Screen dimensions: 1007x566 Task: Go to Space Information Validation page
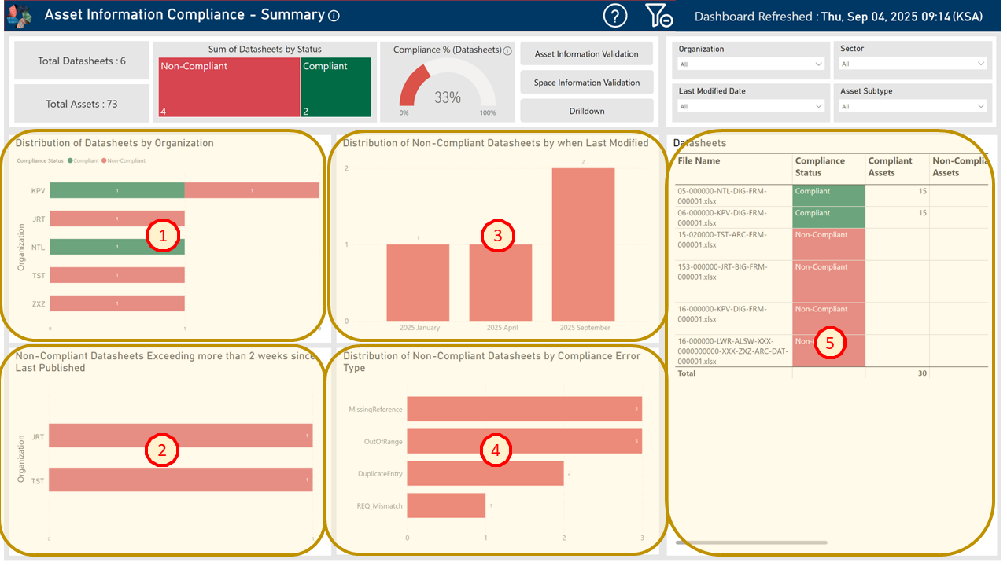587,83
